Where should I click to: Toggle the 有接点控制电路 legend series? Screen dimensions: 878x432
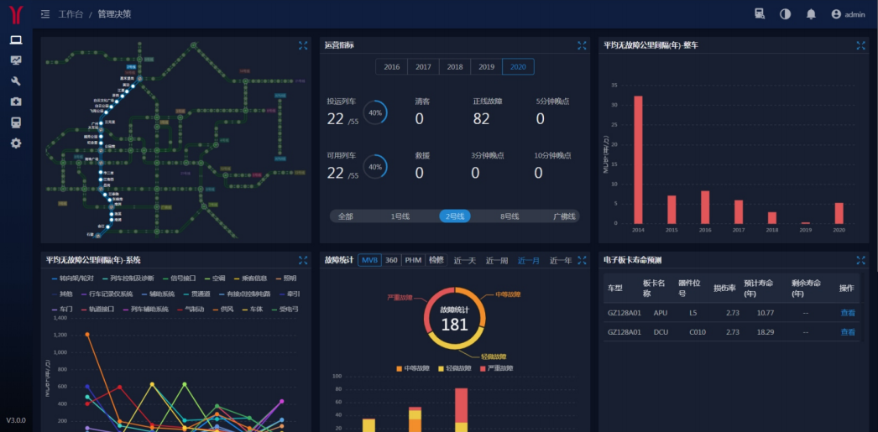[245, 294]
